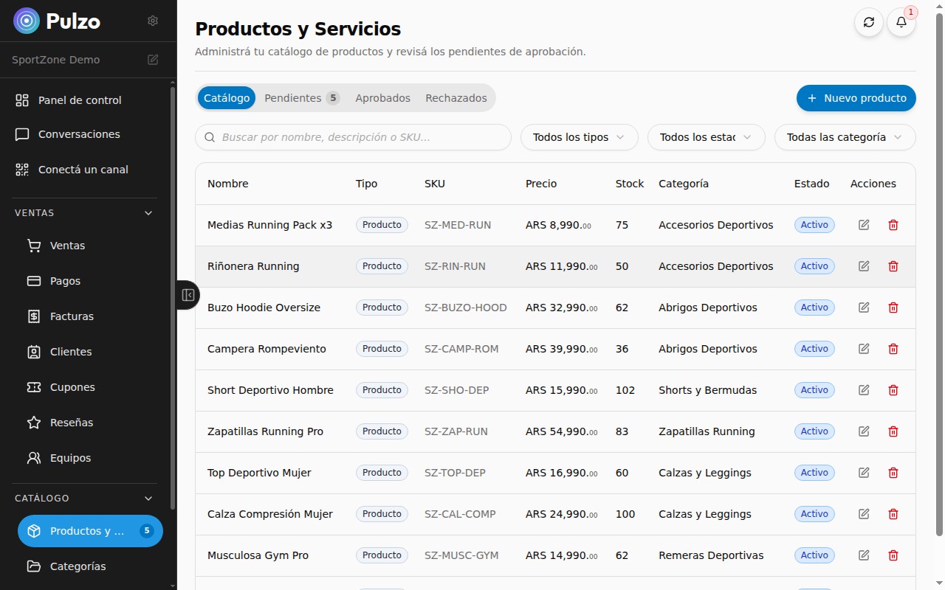Open the notifications bell
Screen dimensions: 945x590
pos(901,22)
